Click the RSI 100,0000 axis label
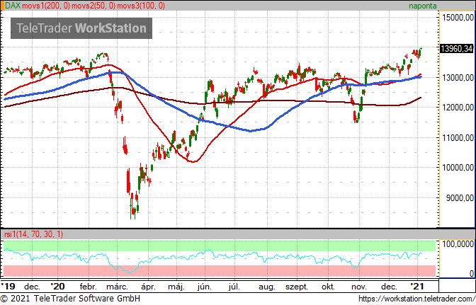476x305 pixels. (458, 244)
